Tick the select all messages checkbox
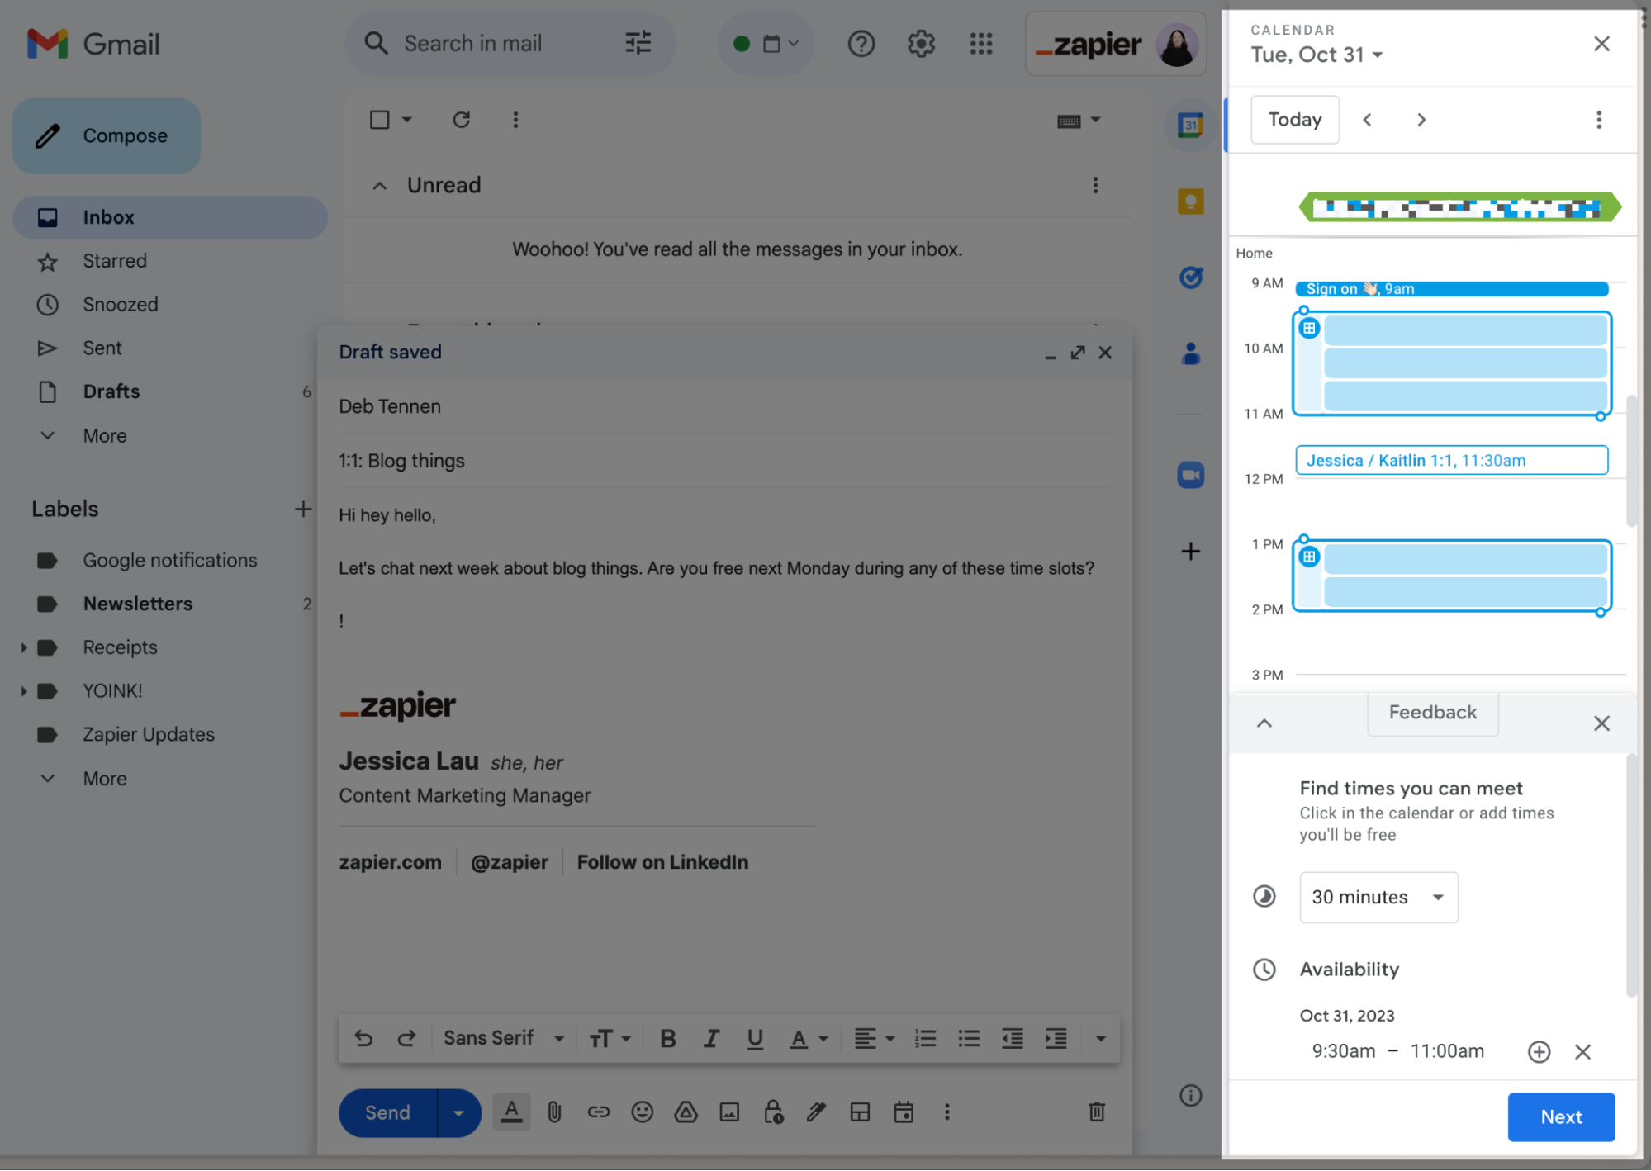The width and height of the screenshot is (1651, 1171). pyautogui.click(x=379, y=120)
